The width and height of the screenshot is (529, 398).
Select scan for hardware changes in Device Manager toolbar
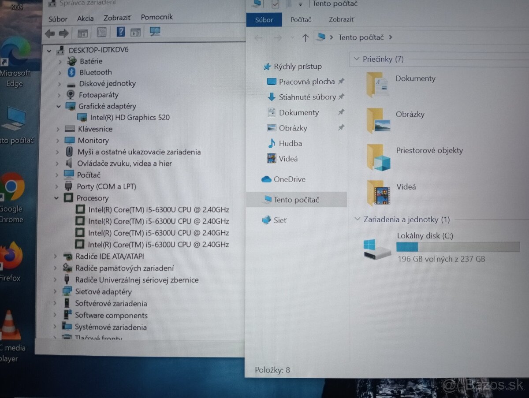153,32
